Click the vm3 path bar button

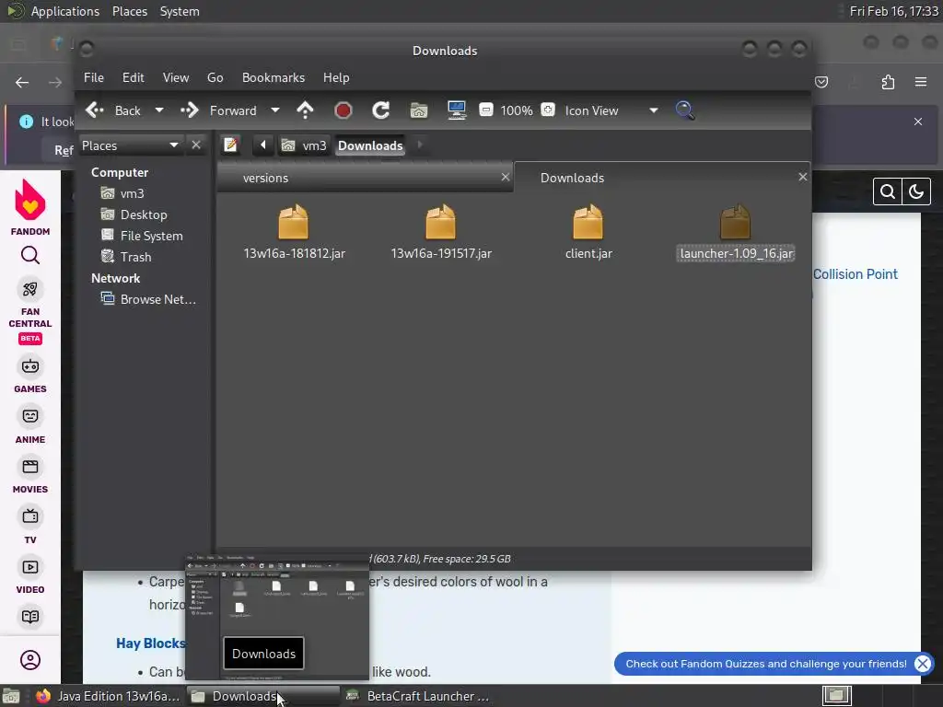(304, 145)
